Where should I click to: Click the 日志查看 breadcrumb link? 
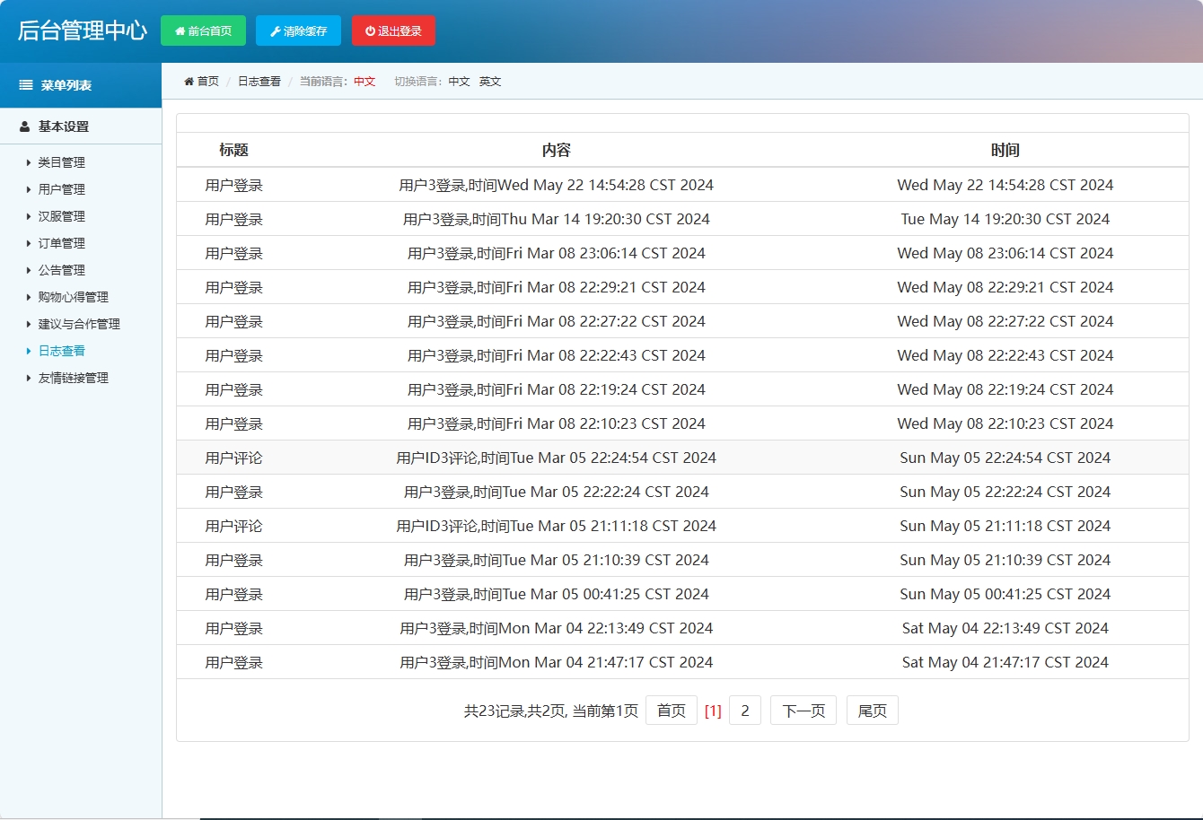[259, 82]
